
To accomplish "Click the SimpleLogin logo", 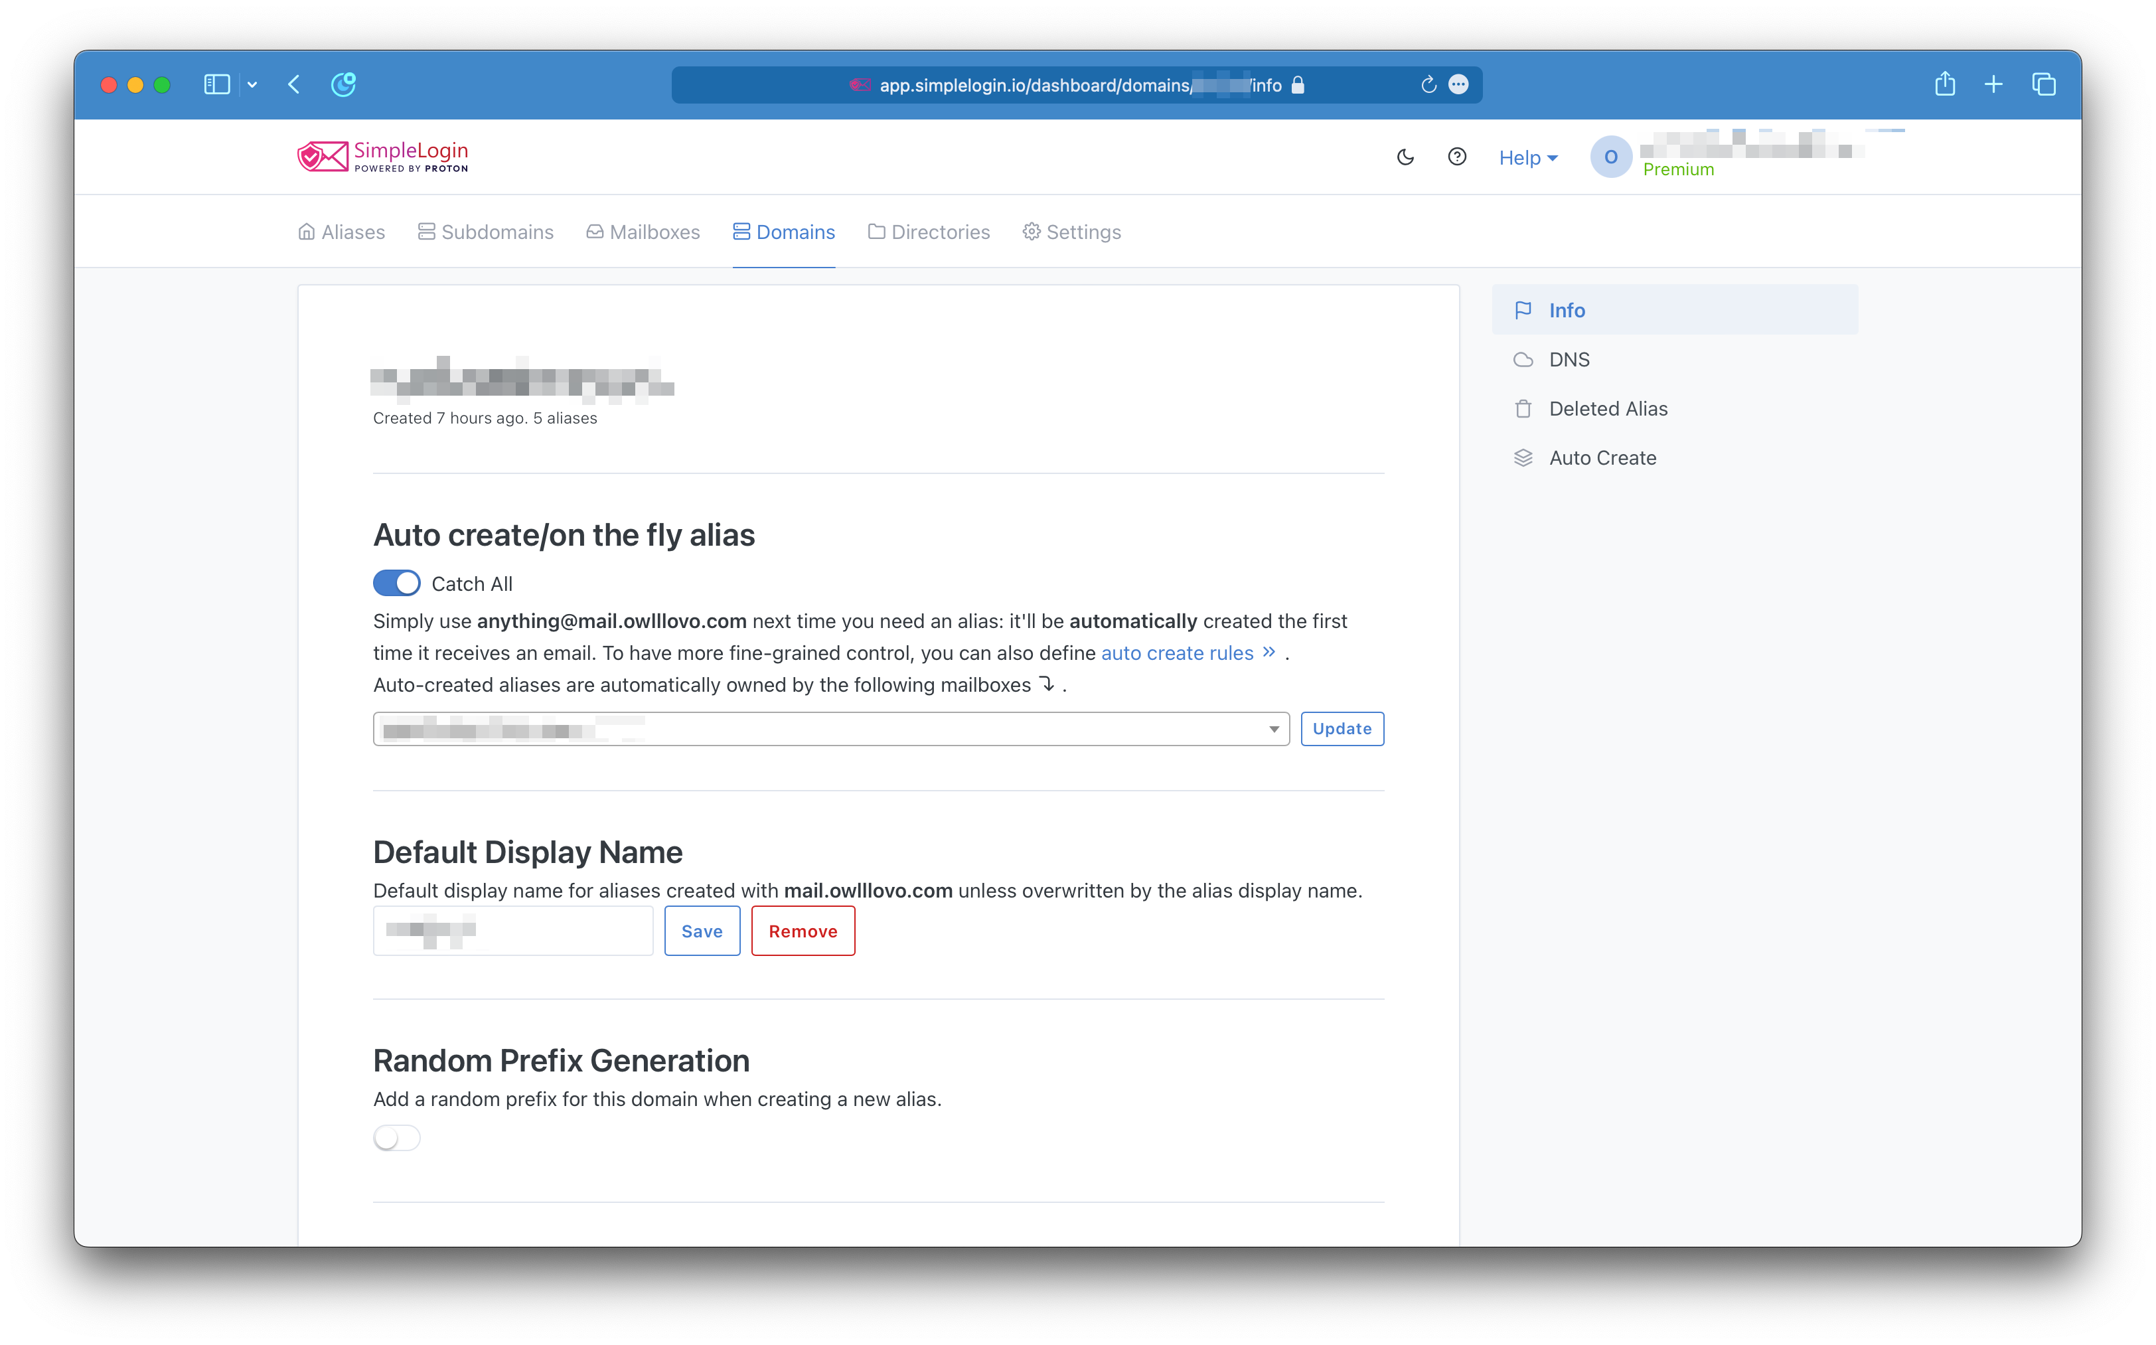I will 384,157.
